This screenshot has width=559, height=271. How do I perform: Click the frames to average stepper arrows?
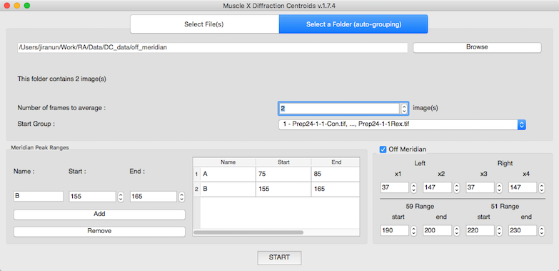[404, 109]
